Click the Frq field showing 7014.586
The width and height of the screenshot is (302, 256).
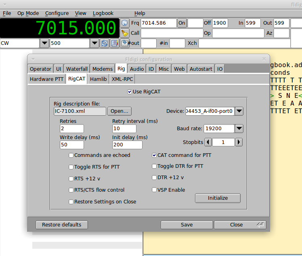159,23
